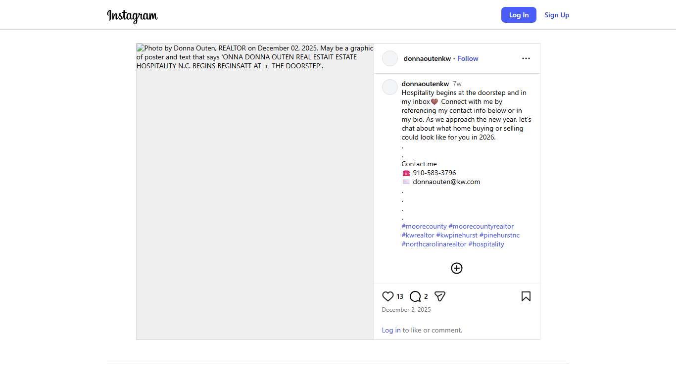Click the caption profile avatar
Viewport: 676px width, 380px height.
(390, 87)
